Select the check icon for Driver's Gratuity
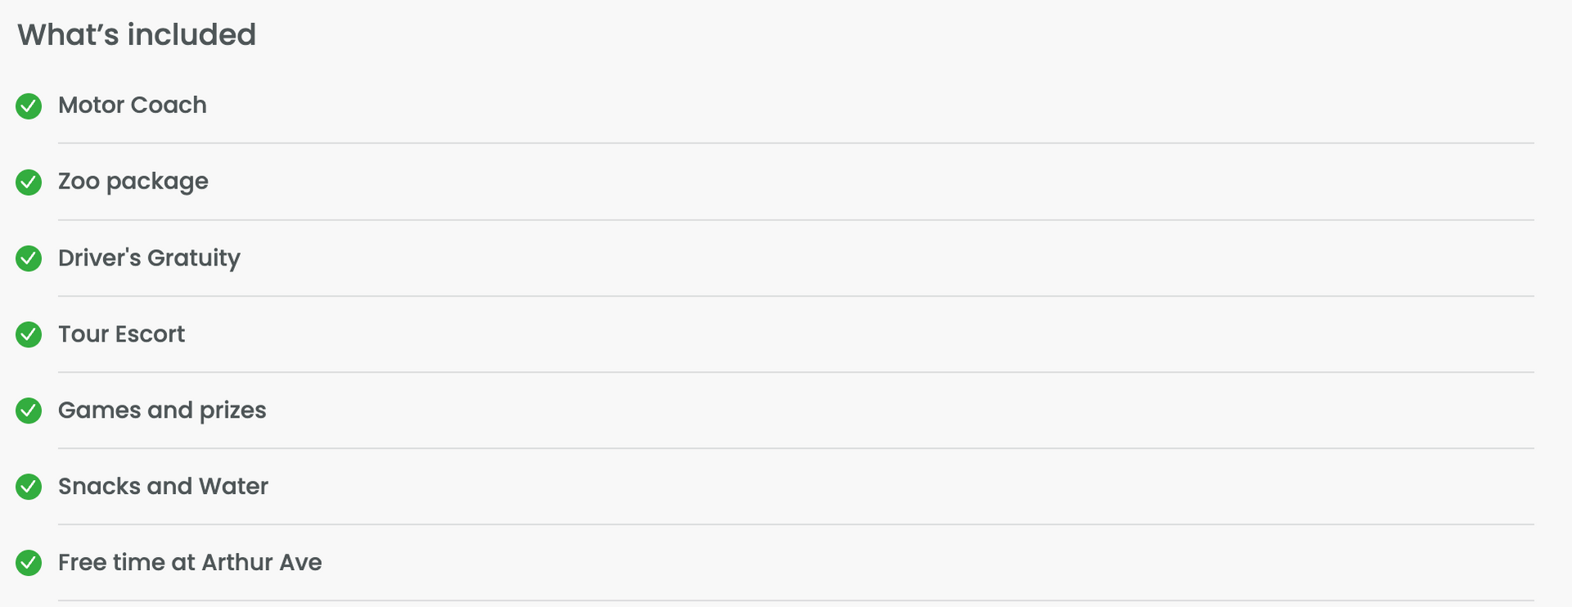 [x=29, y=258]
